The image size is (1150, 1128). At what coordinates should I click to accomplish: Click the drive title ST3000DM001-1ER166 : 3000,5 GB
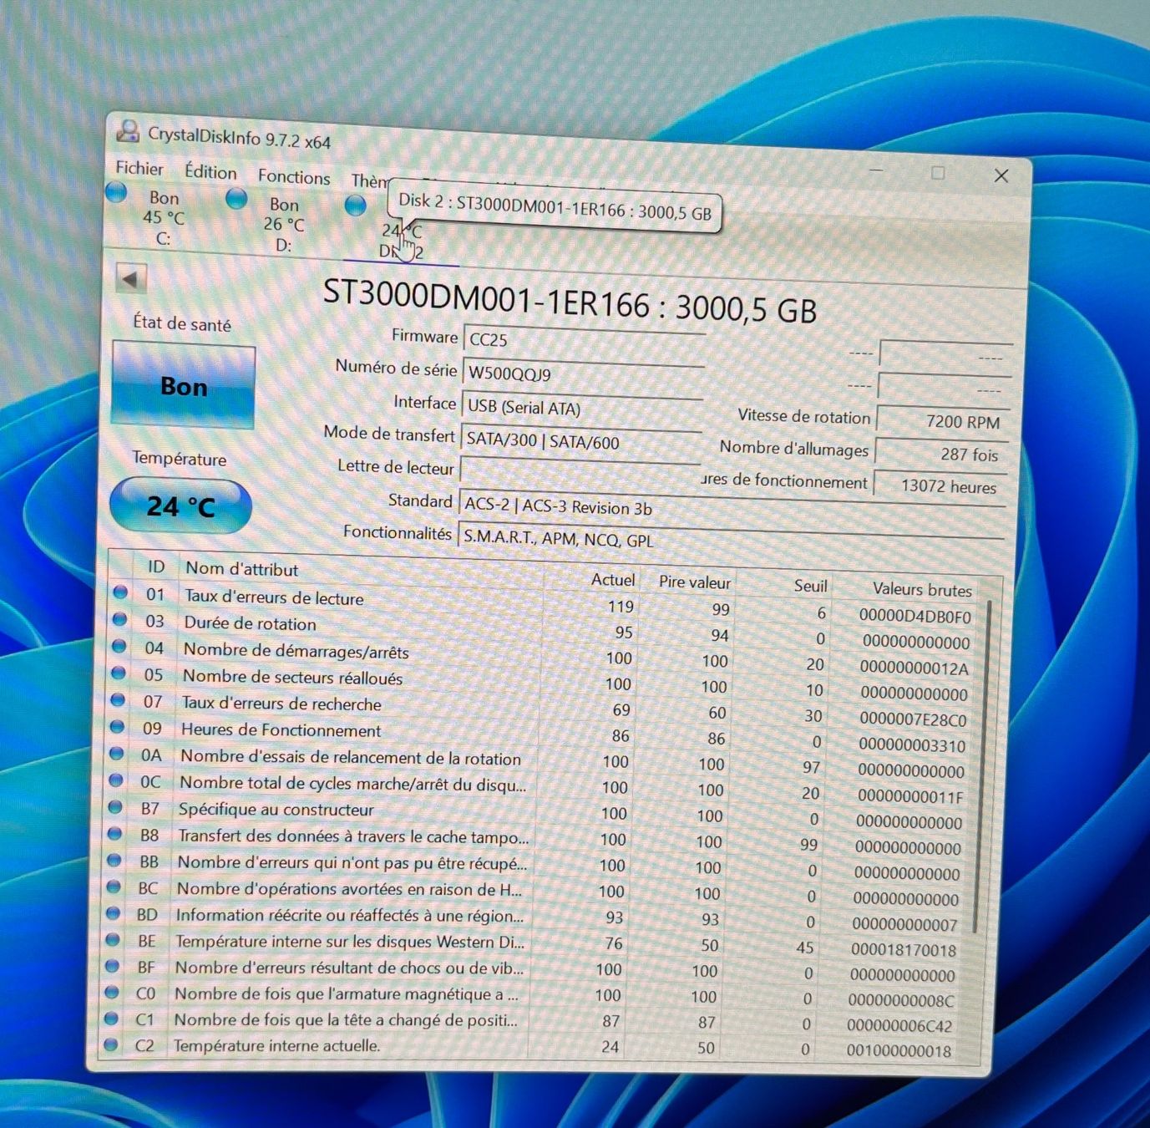click(570, 302)
